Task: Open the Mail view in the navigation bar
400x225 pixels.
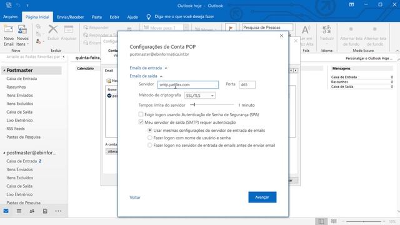Action: tap(6, 211)
